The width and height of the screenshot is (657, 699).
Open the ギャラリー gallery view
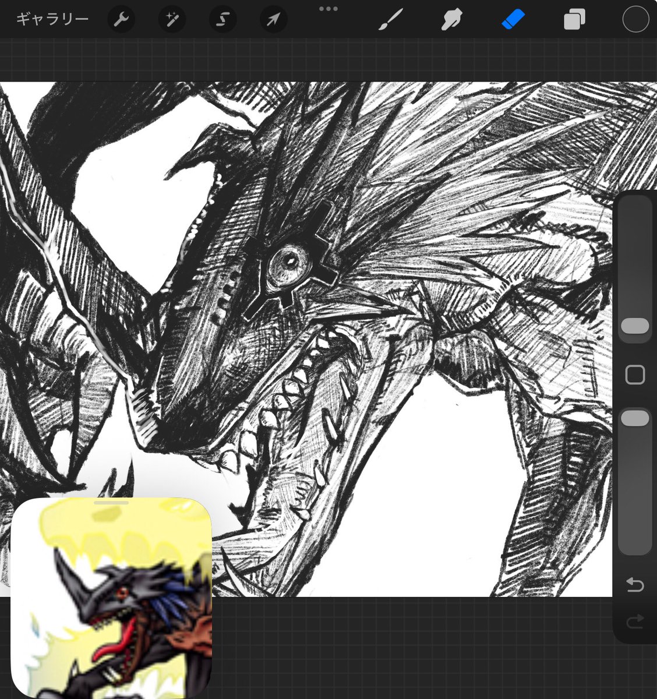(52, 19)
